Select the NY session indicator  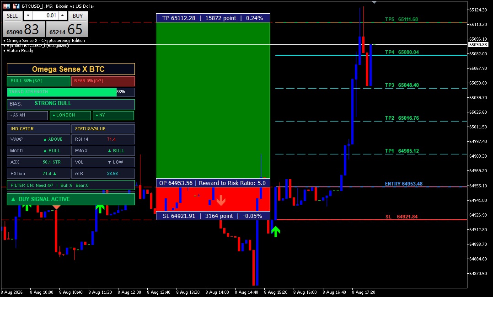(x=113, y=115)
